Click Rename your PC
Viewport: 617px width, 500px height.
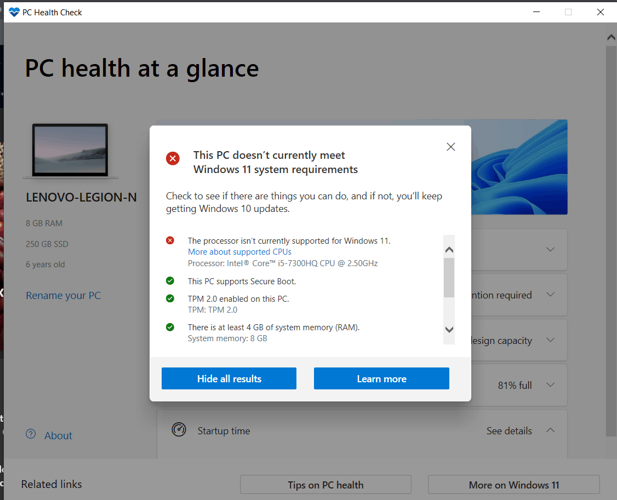pos(63,295)
